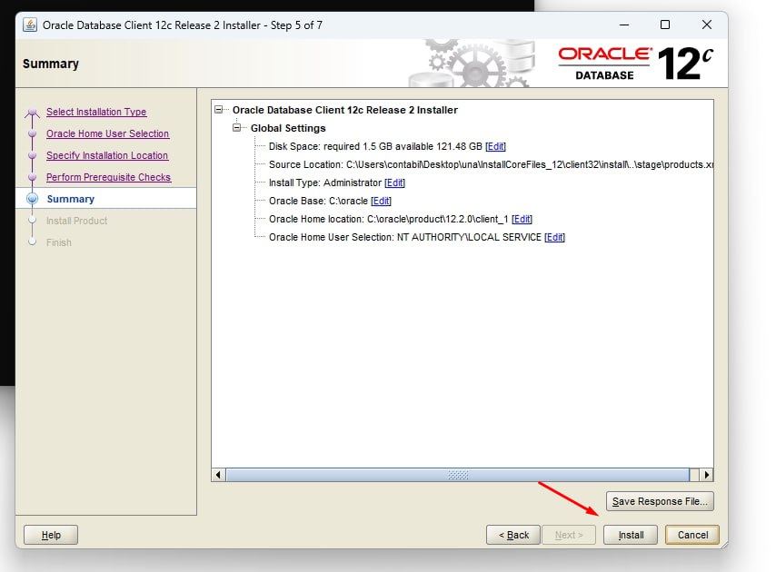The image size is (776, 572).
Task: Edit the Install Type Administrator setting
Action: (395, 182)
